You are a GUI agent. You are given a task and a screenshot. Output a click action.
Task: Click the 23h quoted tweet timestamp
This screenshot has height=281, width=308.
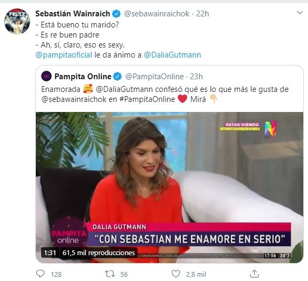(196, 77)
